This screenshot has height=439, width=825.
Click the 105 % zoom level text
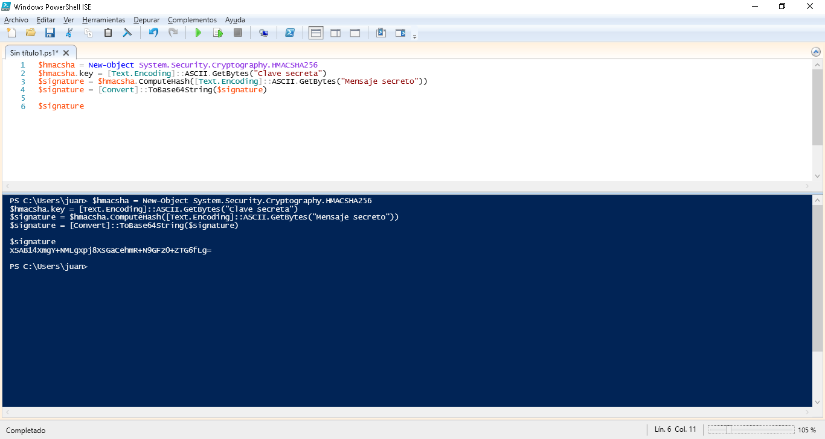click(807, 430)
